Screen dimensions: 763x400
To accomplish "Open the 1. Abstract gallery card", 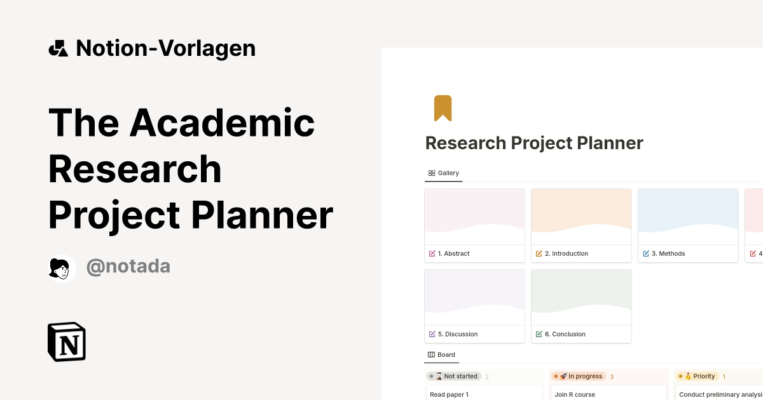I will pos(474,225).
